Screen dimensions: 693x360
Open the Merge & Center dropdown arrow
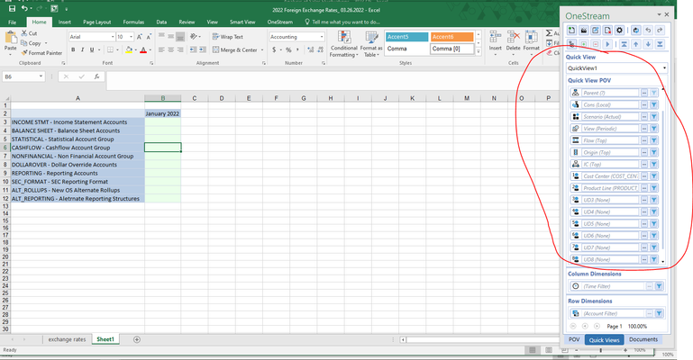pyautogui.click(x=262, y=49)
